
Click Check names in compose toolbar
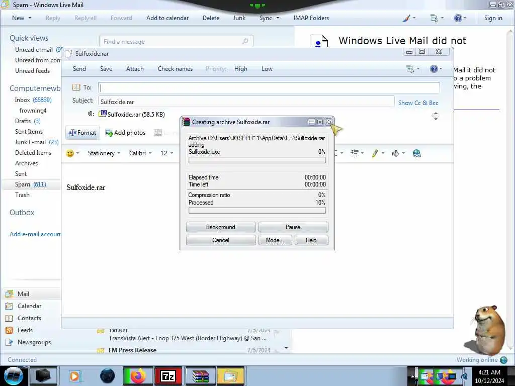pyautogui.click(x=175, y=69)
